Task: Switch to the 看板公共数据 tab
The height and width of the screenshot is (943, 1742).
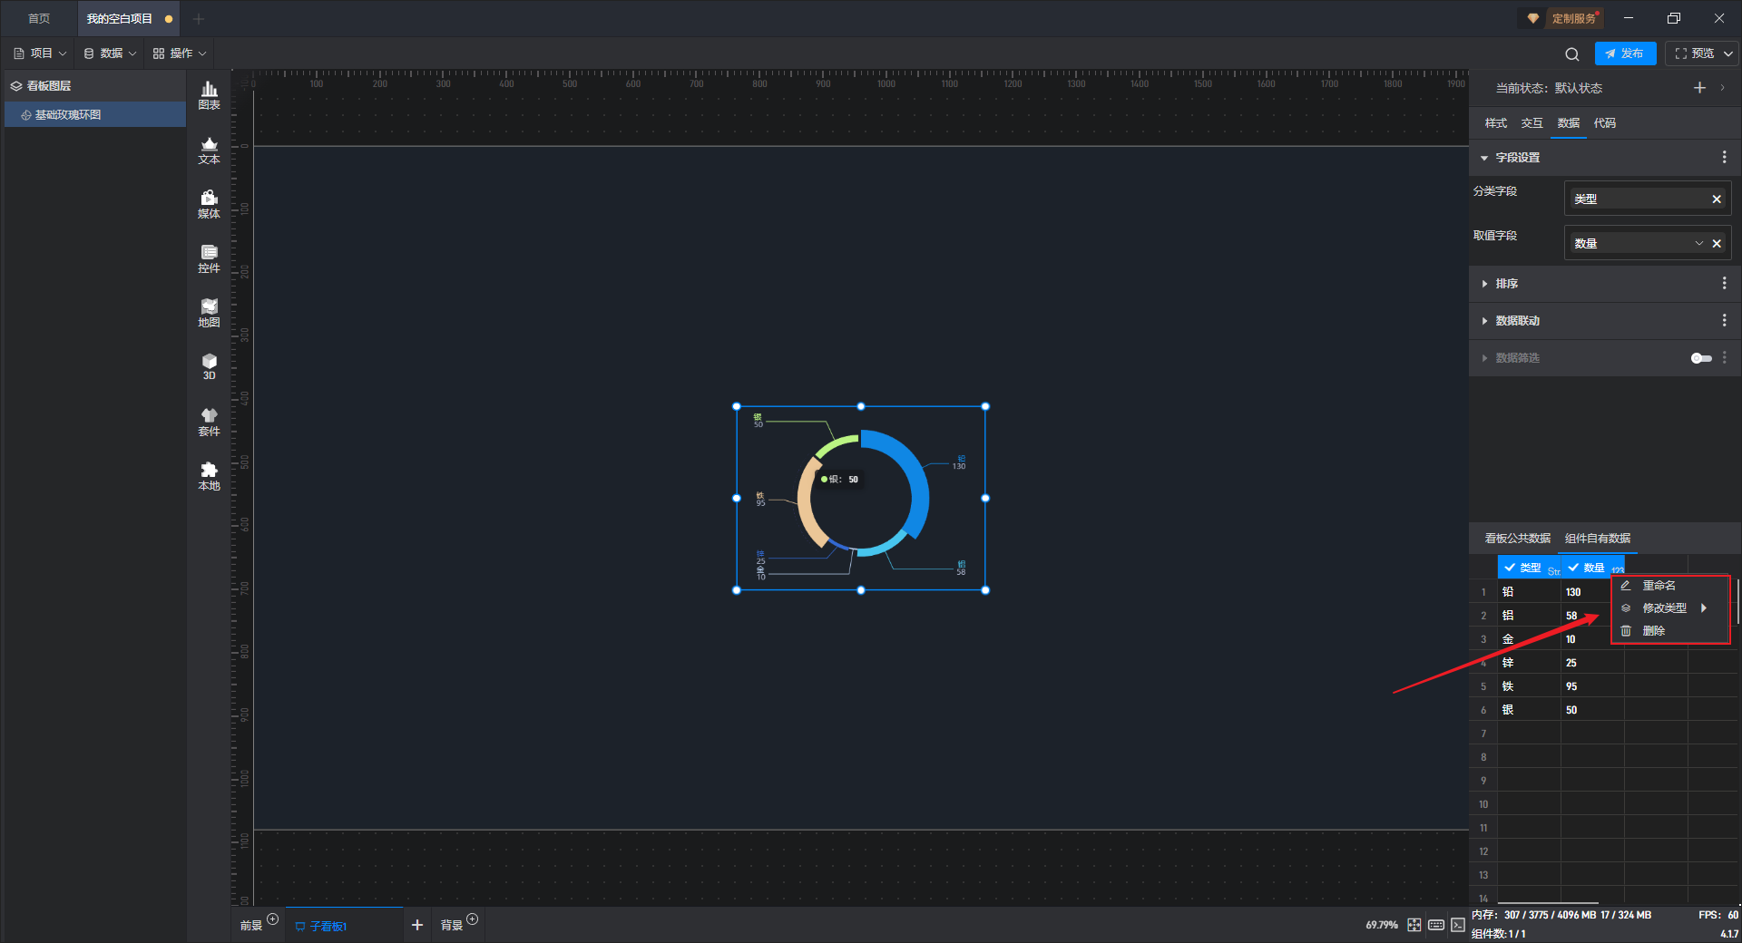Action: pos(1517,539)
